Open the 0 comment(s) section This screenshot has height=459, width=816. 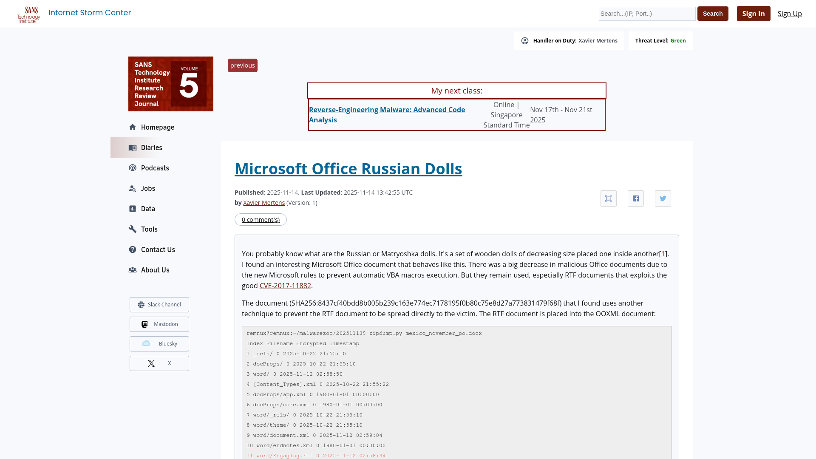click(x=261, y=219)
